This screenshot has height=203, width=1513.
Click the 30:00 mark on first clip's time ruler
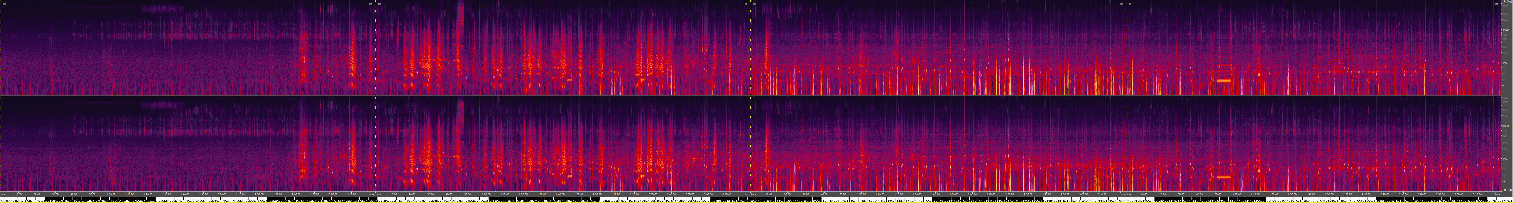[x=55, y=194]
